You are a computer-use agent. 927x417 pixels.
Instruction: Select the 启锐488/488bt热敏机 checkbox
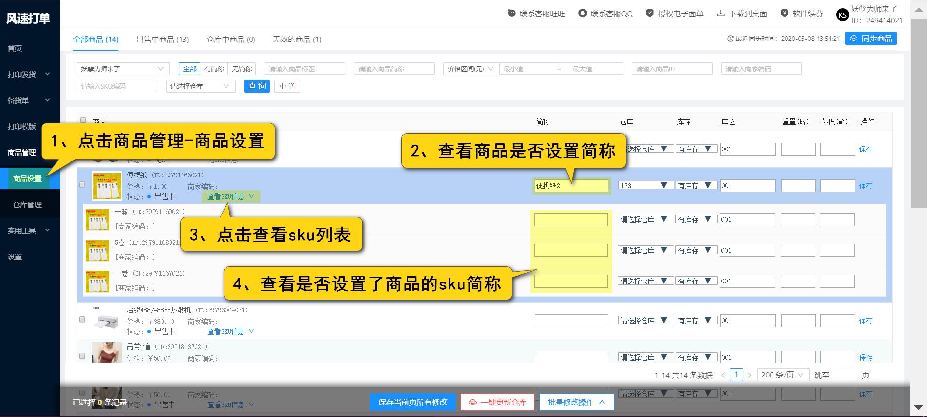(x=82, y=319)
